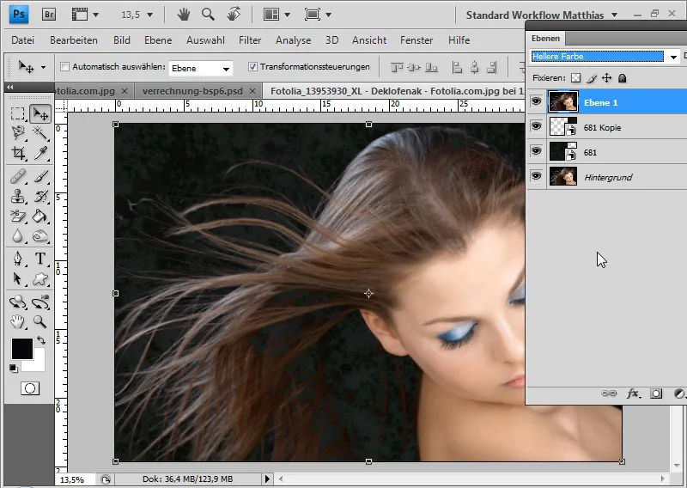Viewport: 687px width, 488px height.
Task: Reset default foreground and background colors
Action: pyautogui.click(x=14, y=369)
